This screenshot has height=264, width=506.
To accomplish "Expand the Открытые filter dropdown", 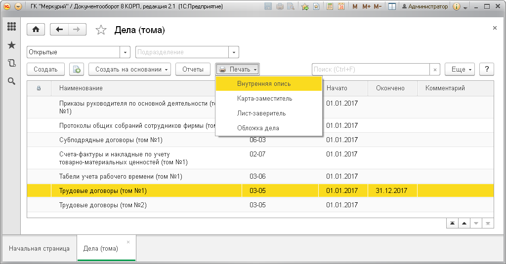I will coord(125,52).
